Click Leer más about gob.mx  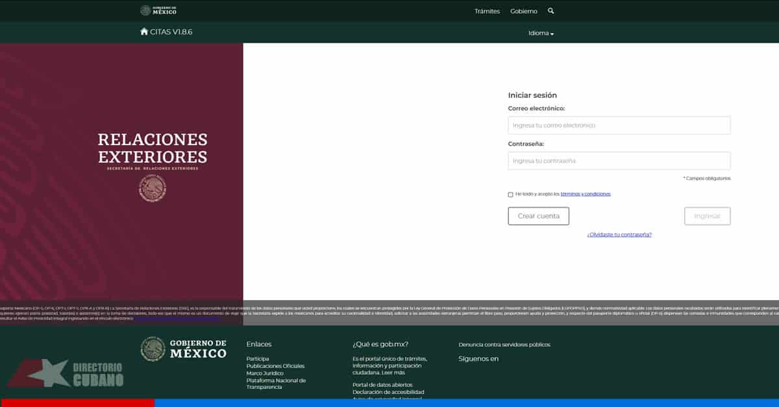(393, 373)
